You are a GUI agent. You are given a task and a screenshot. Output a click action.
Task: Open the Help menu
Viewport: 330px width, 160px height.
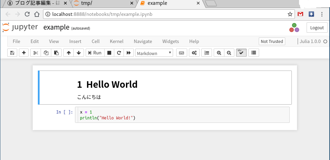pyautogui.click(x=194, y=41)
